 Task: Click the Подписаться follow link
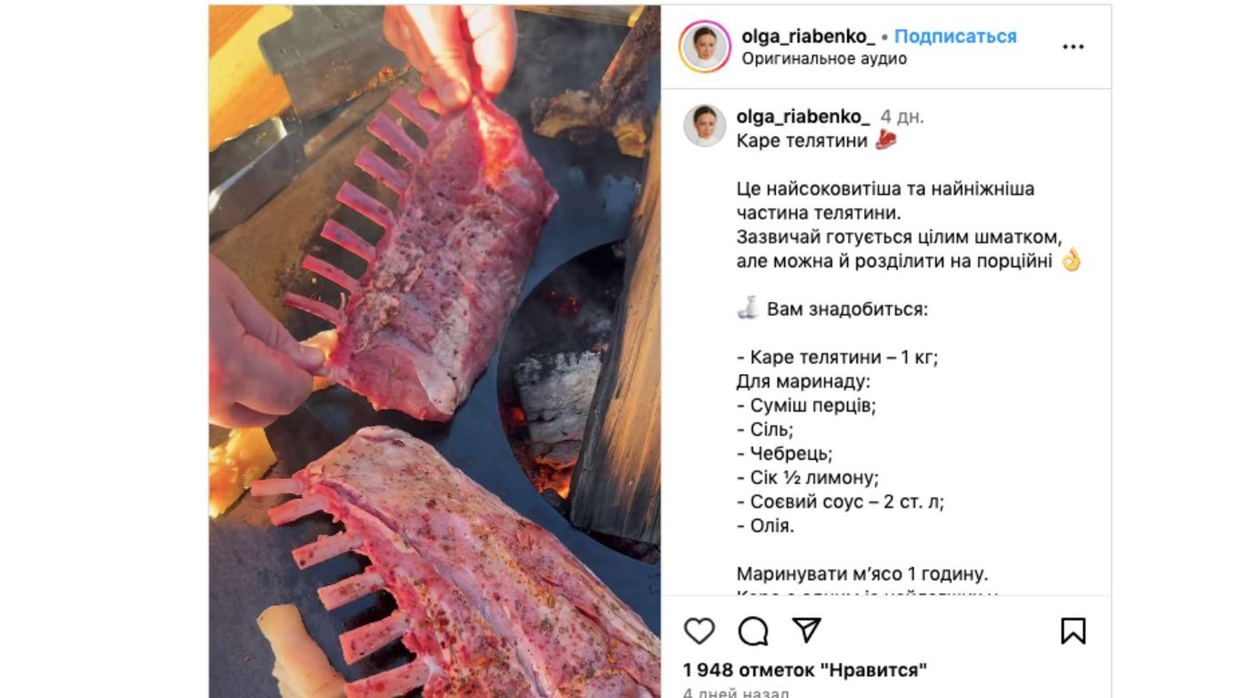pos(955,36)
